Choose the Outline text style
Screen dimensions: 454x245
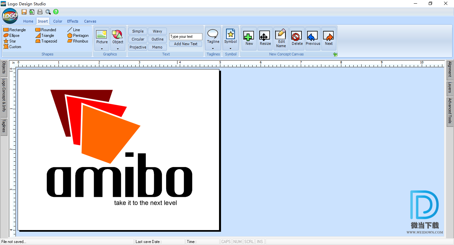158,39
